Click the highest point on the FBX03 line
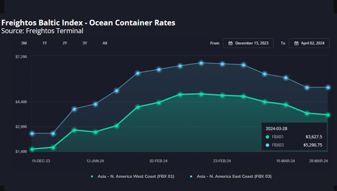337x191 pixels. click(x=201, y=63)
